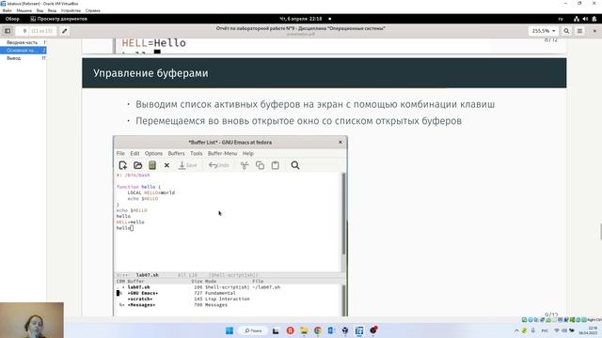Open the VirtualBox 'Справка' menu
Screen dimensions: 602x338
pos(92,10)
